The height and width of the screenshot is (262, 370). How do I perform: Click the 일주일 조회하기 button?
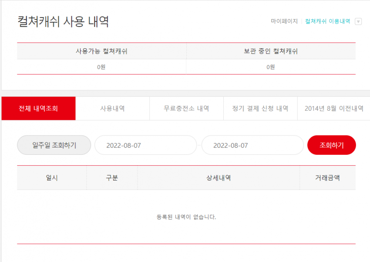54,145
